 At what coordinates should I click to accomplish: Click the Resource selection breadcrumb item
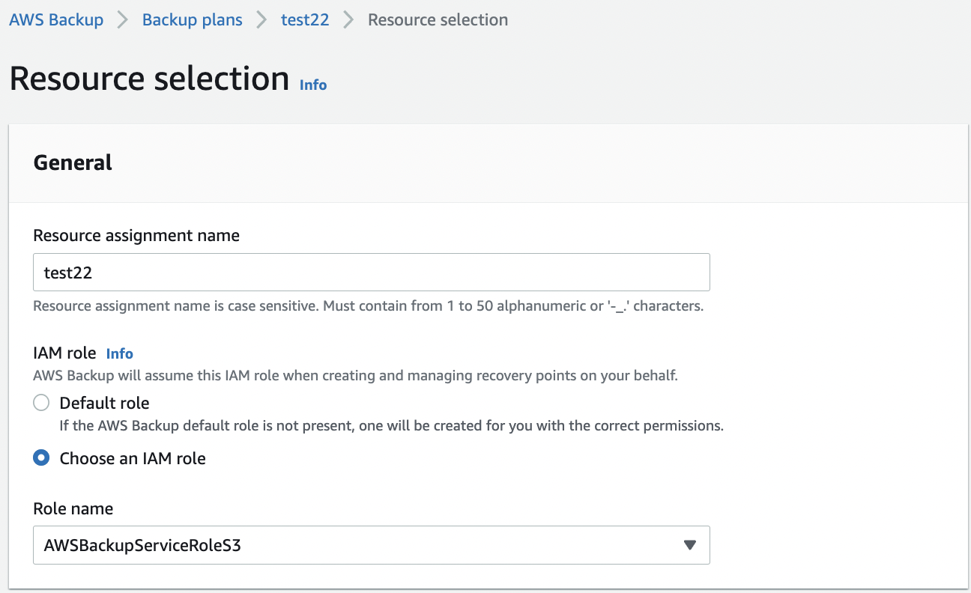click(438, 20)
